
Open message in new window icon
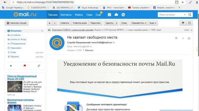click(x=189, y=23)
